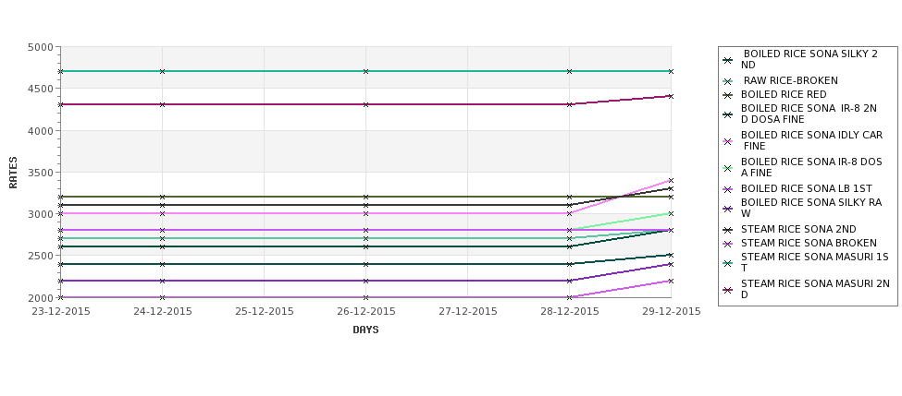Click the 4700 data point at 29-12-2015
902x396 pixels.
tap(671, 71)
